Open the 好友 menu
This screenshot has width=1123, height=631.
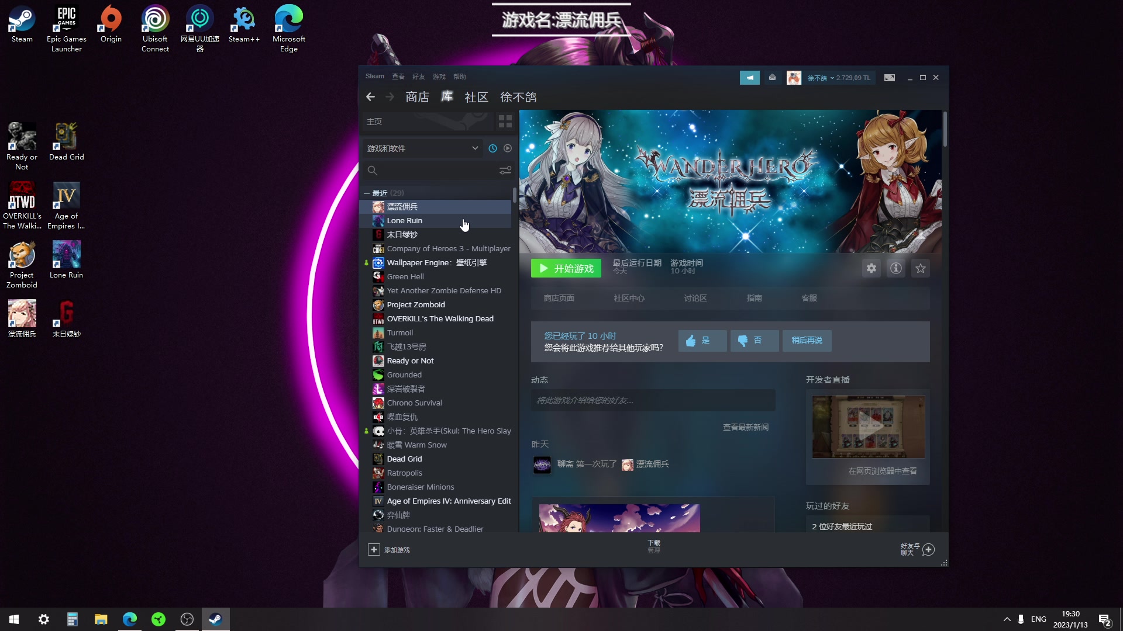pyautogui.click(x=419, y=77)
